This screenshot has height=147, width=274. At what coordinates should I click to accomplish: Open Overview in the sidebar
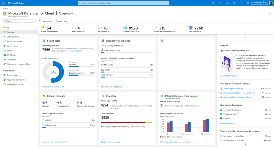19,32
